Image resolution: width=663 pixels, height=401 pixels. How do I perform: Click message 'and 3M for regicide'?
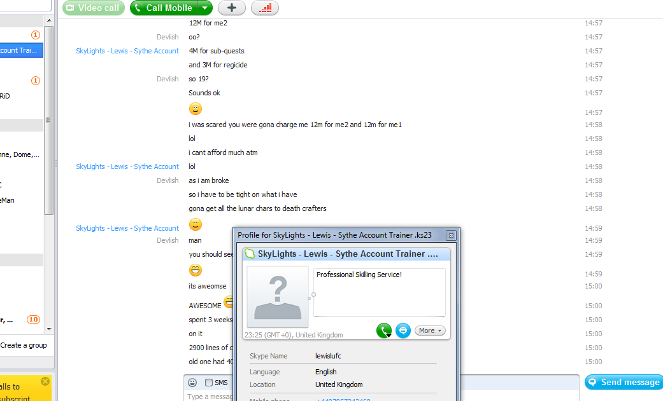(x=218, y=65)
